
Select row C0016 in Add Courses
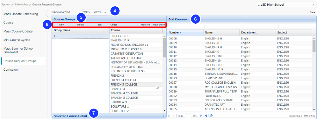point(240,74)
